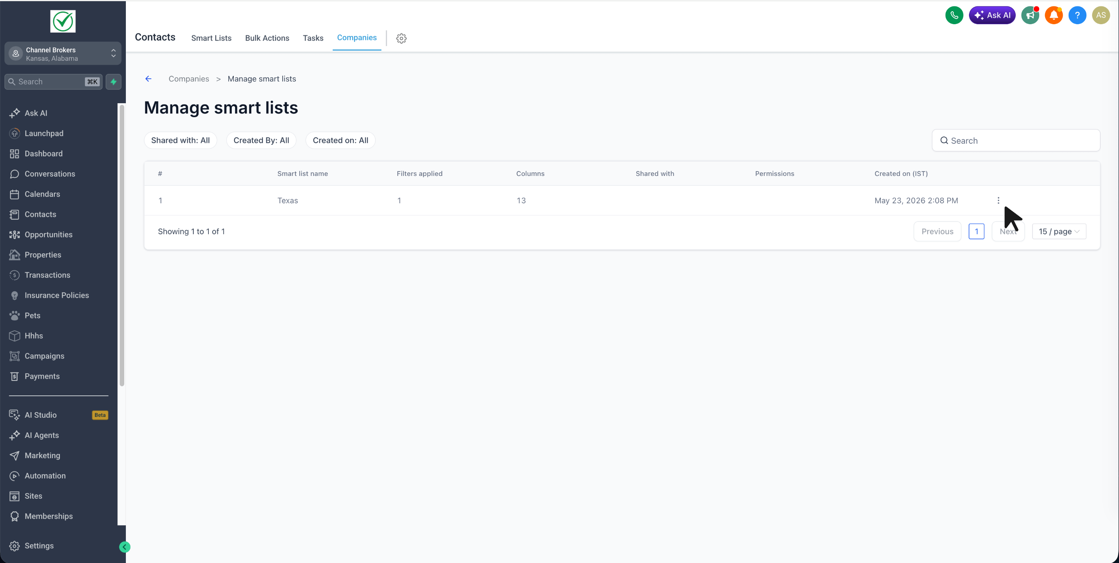Open the 15 / page dropdown

pyautogui.click(x=1059, y=231)
